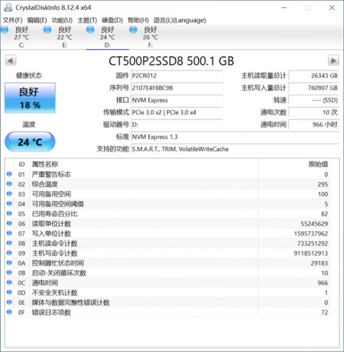Select the F: drive at 26 °C
This screenshot has width=344, height=352.
click(x=150, y=37)
